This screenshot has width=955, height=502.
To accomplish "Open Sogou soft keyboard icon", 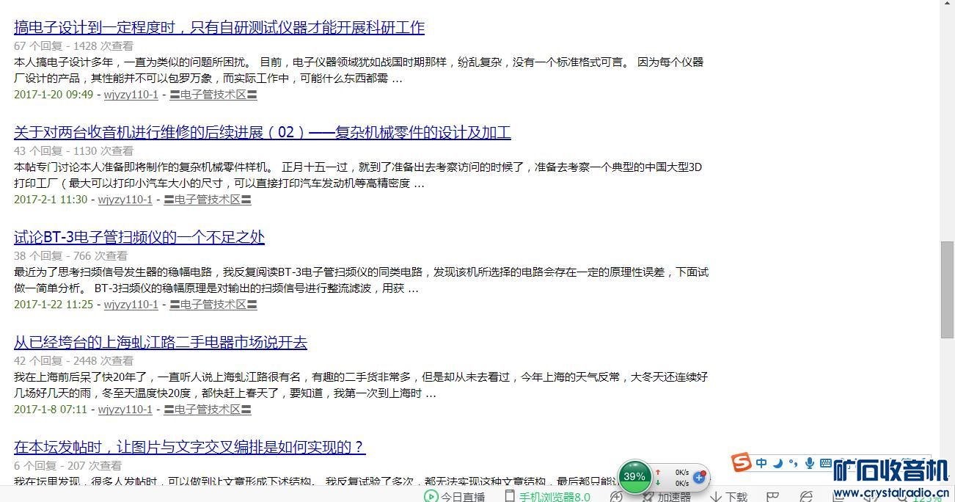I will click(x=826, y=463).
